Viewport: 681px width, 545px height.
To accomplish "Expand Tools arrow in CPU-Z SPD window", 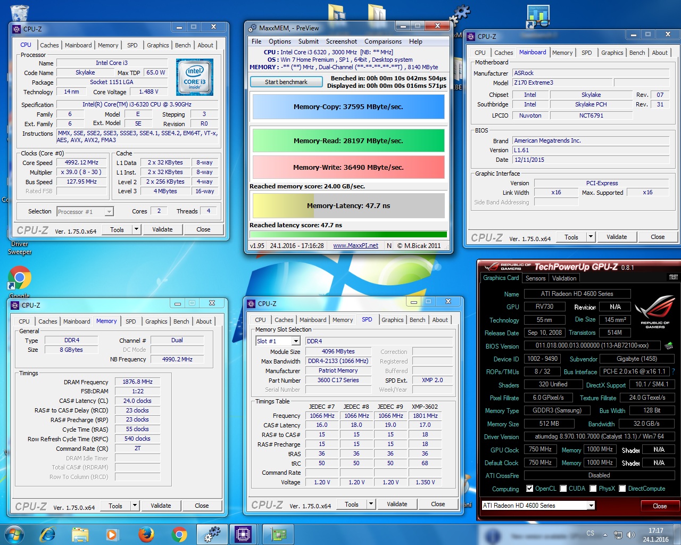I will click(x=371, y=504).
